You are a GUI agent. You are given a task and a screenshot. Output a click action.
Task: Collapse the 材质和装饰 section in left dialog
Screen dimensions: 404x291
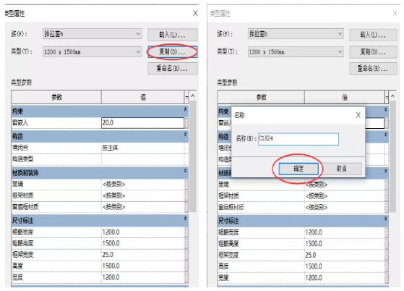pyautogui.click(x=185, y=171)
